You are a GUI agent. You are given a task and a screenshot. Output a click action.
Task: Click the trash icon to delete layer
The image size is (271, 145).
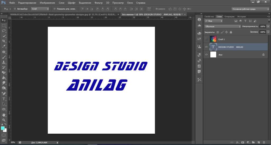coord(264,142)
